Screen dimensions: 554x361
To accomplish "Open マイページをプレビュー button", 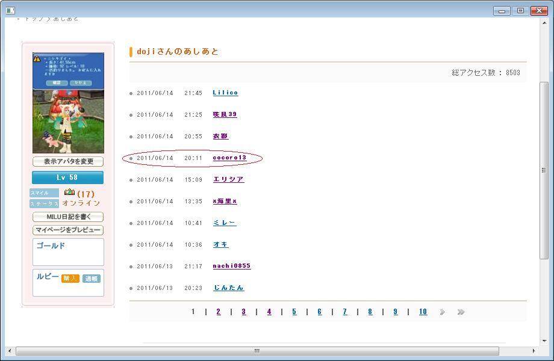I will (x=68, y=230).
